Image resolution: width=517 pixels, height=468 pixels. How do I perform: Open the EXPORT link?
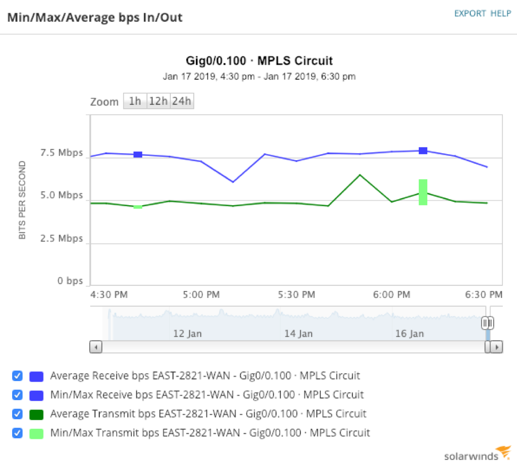tap(470, 13)
